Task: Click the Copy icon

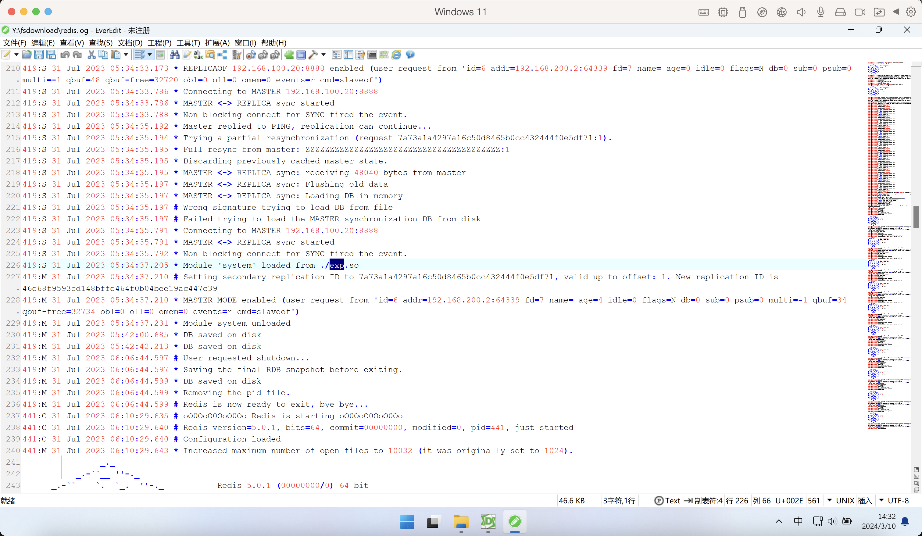Action: point(104,55)
